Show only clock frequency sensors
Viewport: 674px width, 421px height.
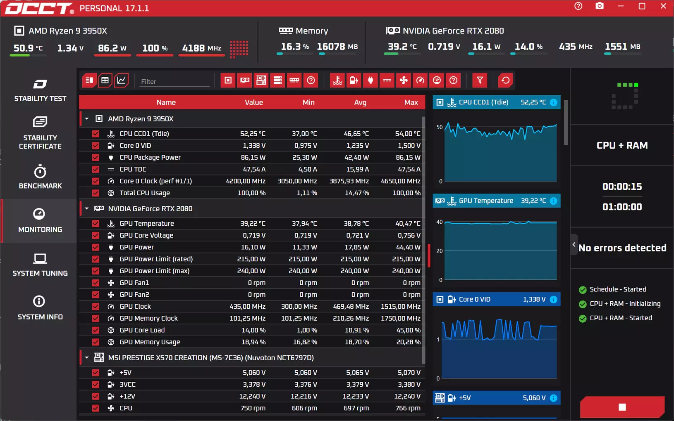click(420, 80)
